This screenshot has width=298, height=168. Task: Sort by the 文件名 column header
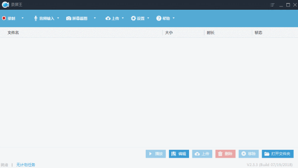point(13,33)
